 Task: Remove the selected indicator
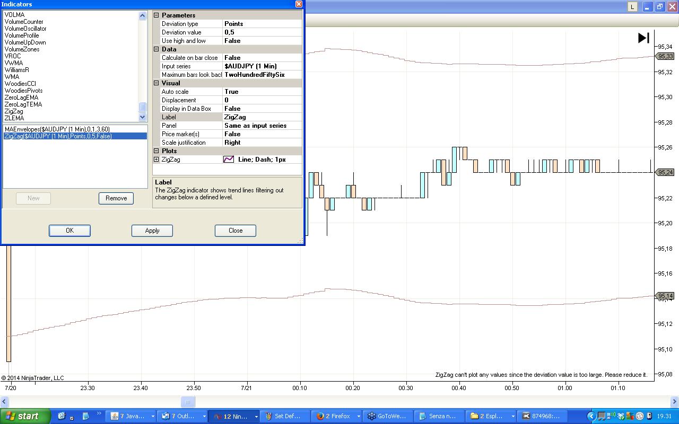tap(116, 198)
